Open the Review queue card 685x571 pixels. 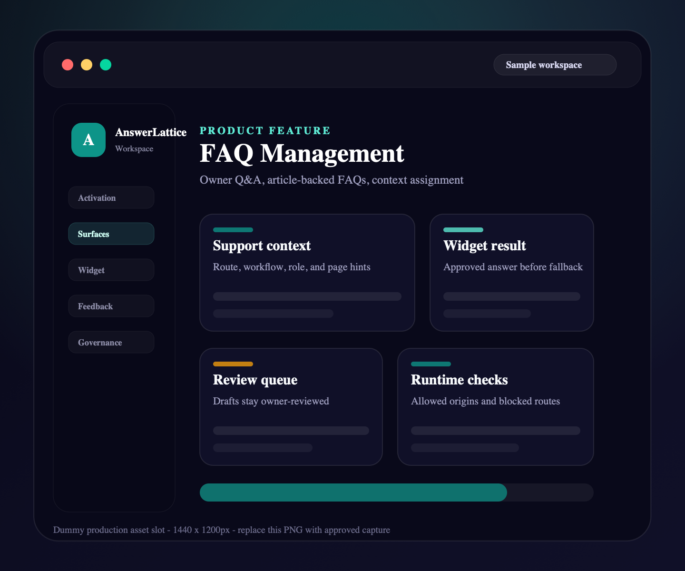[291, 407]
